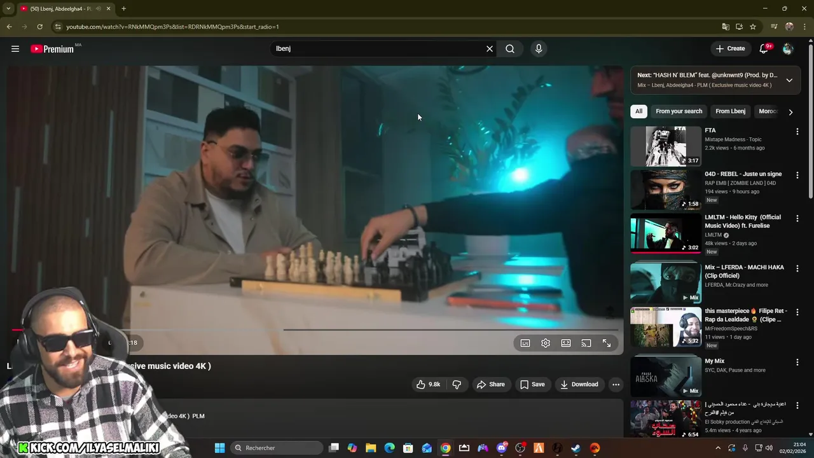Open the volume control in system tray
Image resolution: width=814 pixels, height=458 pixels.
pos(769,448)
